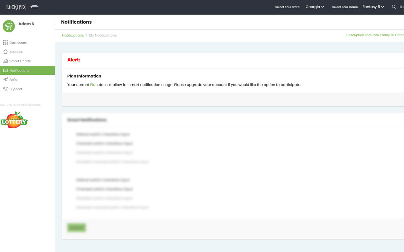Open the Georgia state dropdown
The image size is (404, 252).
tap(315, 7)
